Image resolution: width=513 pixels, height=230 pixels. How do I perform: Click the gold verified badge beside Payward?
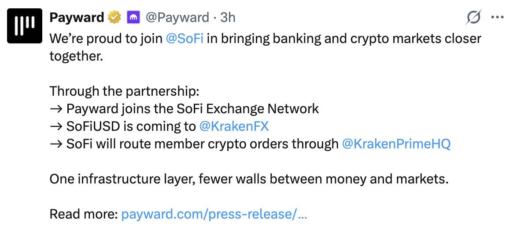point(114,18)
